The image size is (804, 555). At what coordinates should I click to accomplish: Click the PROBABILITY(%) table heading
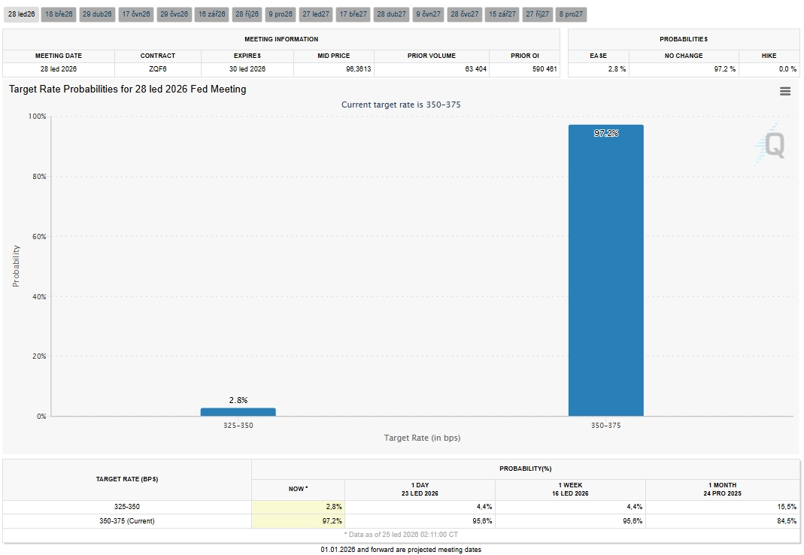tap(526, 469)
